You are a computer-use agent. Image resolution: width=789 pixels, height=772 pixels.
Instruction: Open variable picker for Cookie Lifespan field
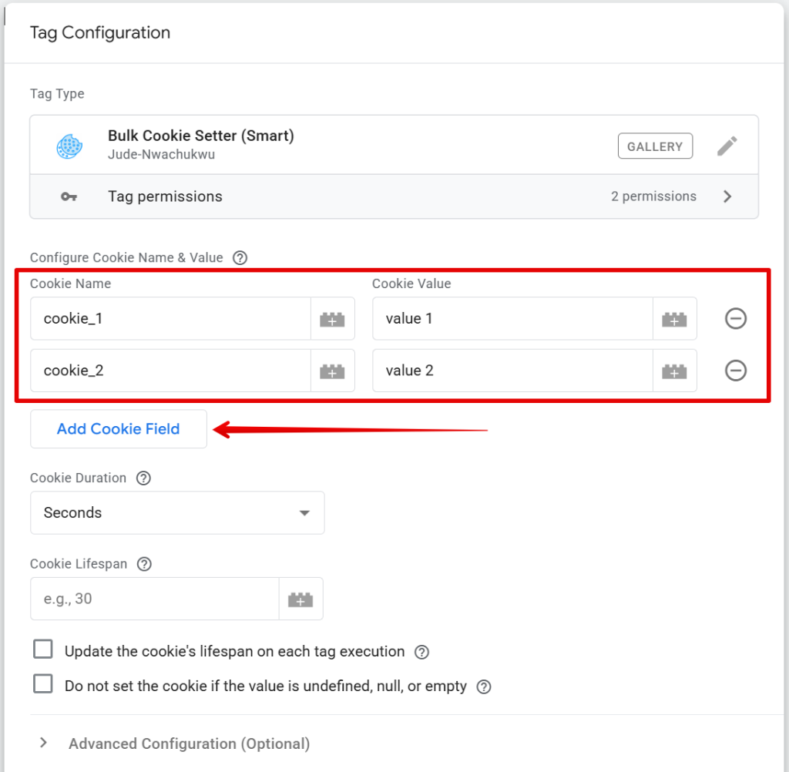[x=300, y=599]
